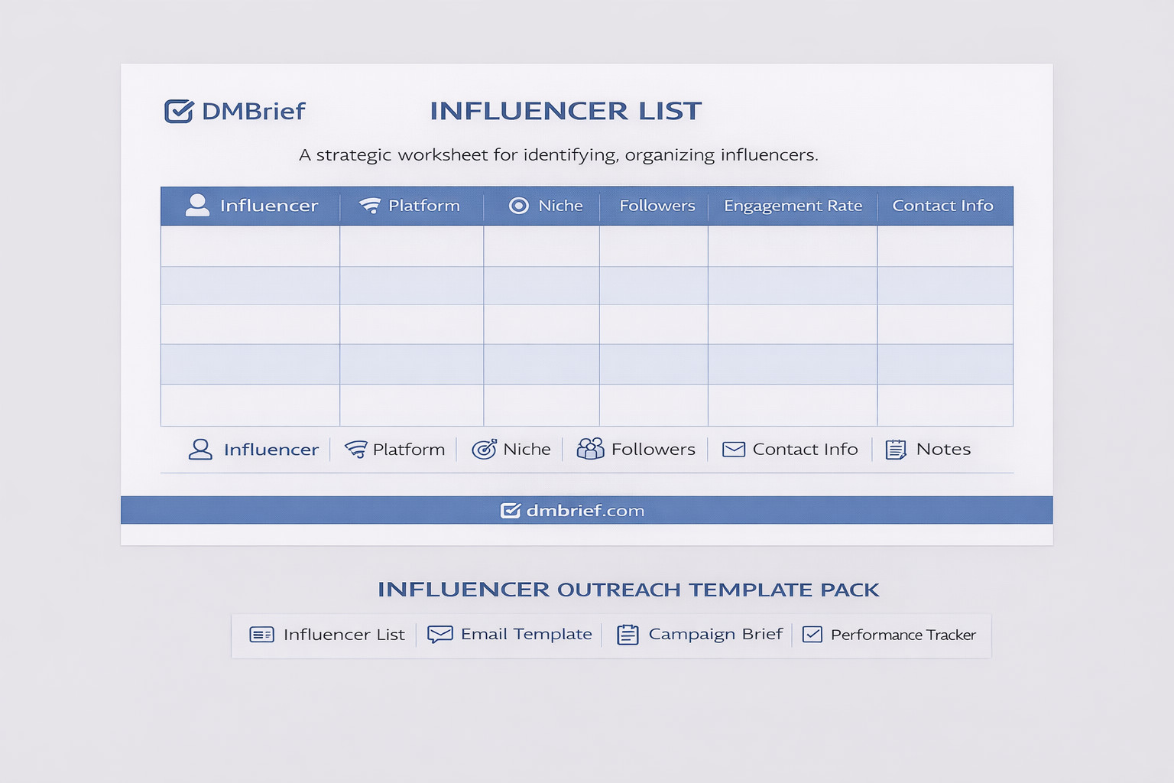This screenshot has height=783, width=1174.
Task: Select the first empty cell under Influencer
Action: (250, 246)
